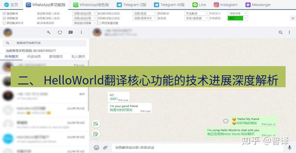Expand the 消息翻译输入语言 dropdown

pyautogui.click(x=85, y=18)
